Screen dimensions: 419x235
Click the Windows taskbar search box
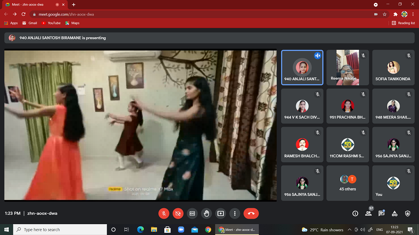60,230
